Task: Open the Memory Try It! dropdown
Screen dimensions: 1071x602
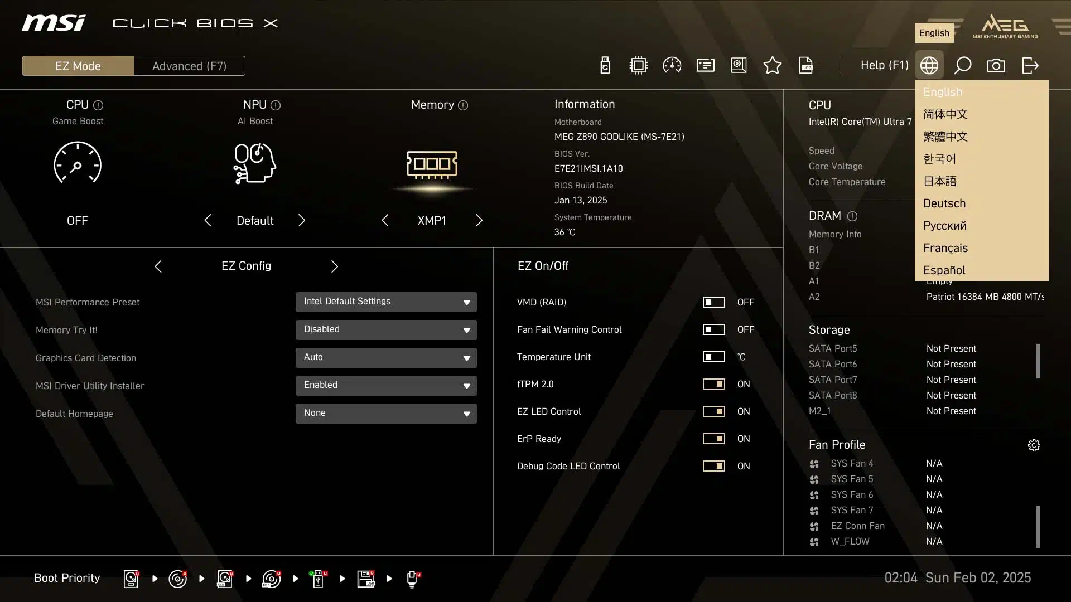Action: pyautogui.click(x=386, y=329)
